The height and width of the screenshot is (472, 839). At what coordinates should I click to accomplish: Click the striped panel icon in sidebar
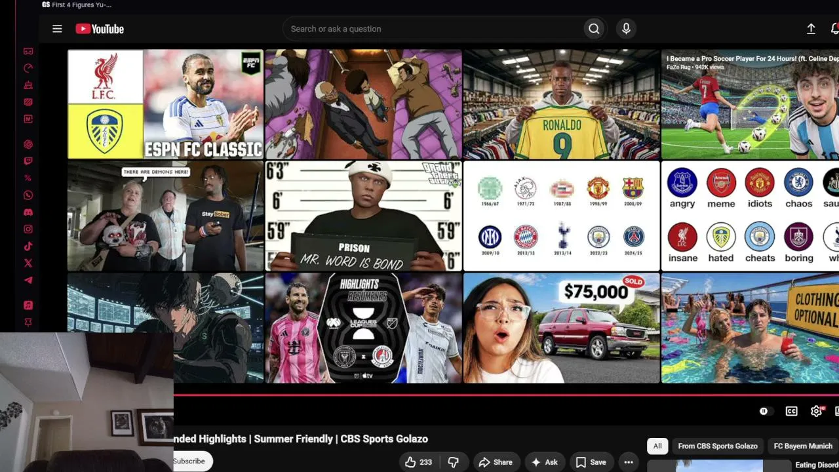point(28,102)
